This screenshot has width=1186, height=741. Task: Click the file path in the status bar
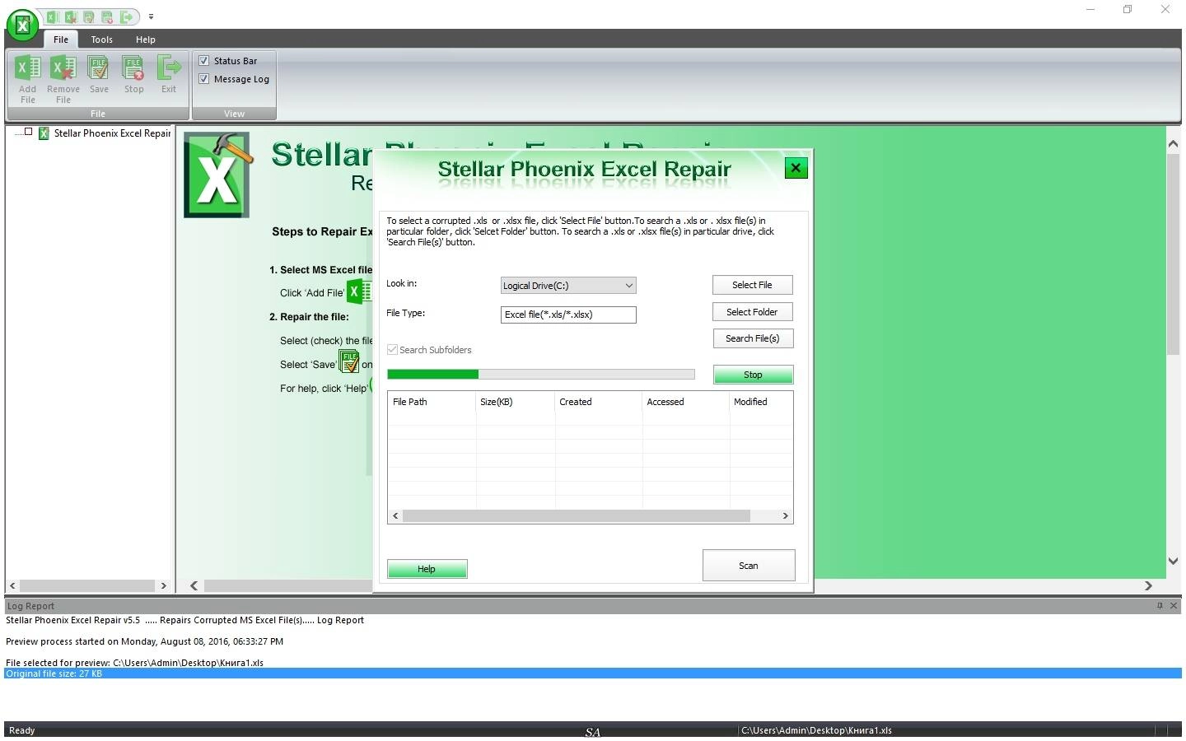816,730
